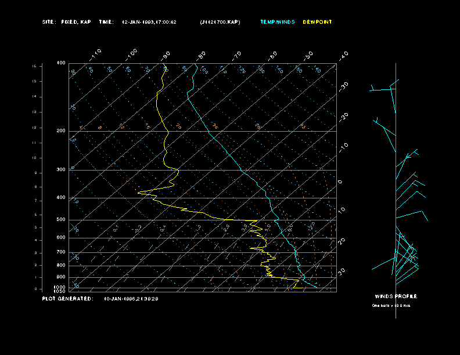The width and height of the screenshot is (460, 355).
Task: Click the "SITE:" label in the header
Action: 48,22
